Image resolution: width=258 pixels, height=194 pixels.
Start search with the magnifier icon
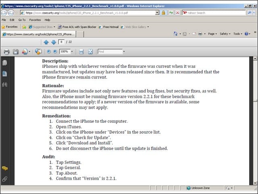[x=250, y=13]
